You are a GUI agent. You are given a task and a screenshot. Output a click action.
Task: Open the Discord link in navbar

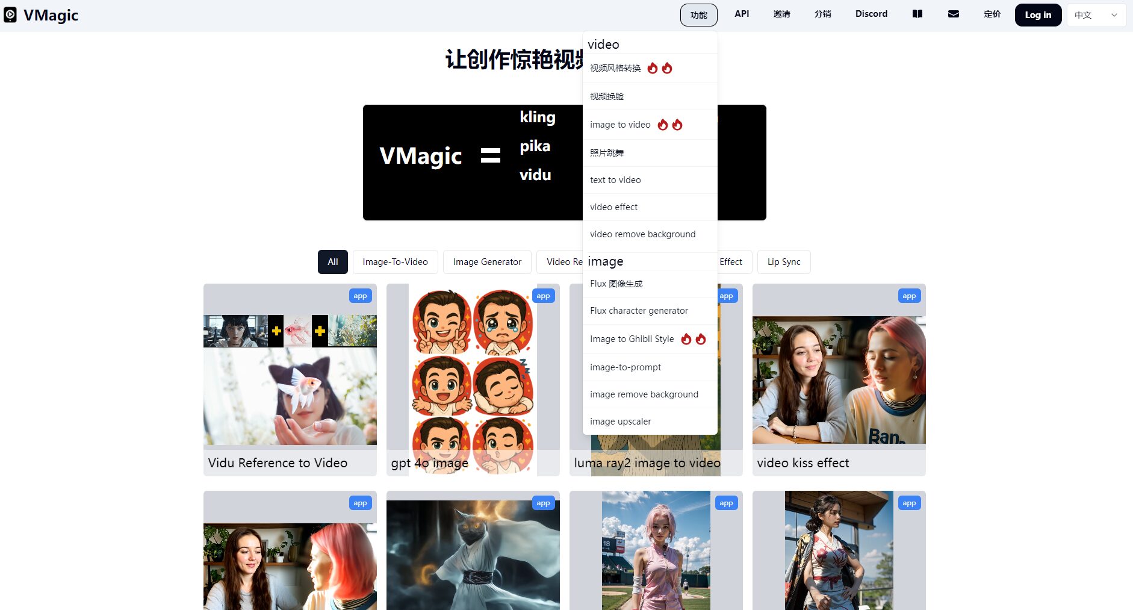[871, 14]
